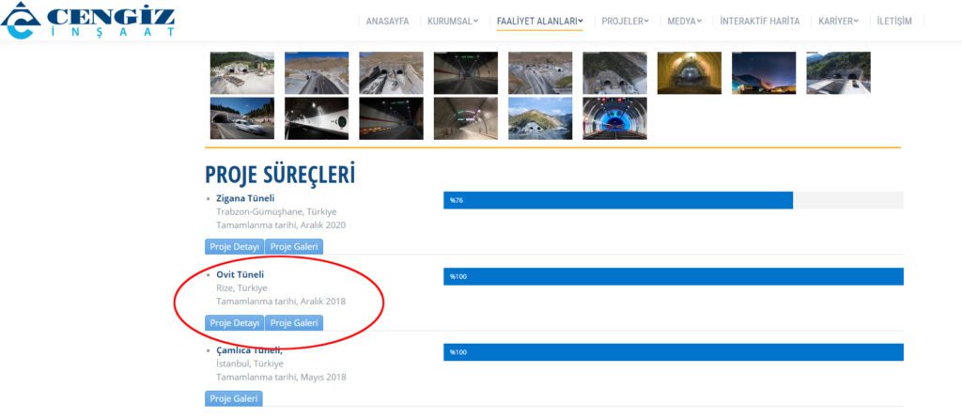Click Proje Detayı button for Ovit Tüneli

point(234,323)
